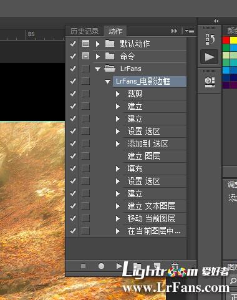Disable the 建立 图层 step checkmark

coord(73,156)
